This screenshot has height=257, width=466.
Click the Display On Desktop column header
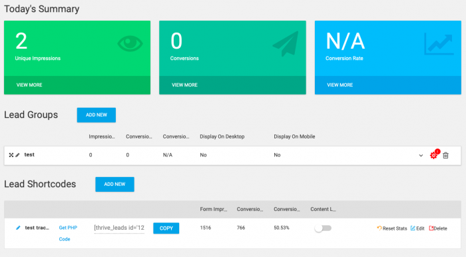tap(222, 136)
